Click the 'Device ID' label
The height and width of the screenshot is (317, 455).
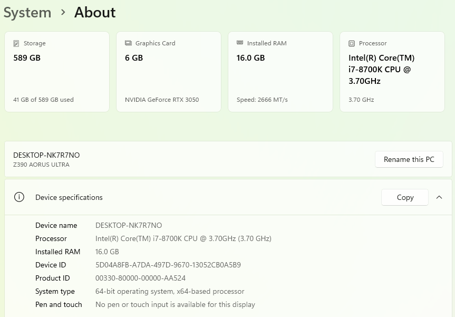coord(51,265)
